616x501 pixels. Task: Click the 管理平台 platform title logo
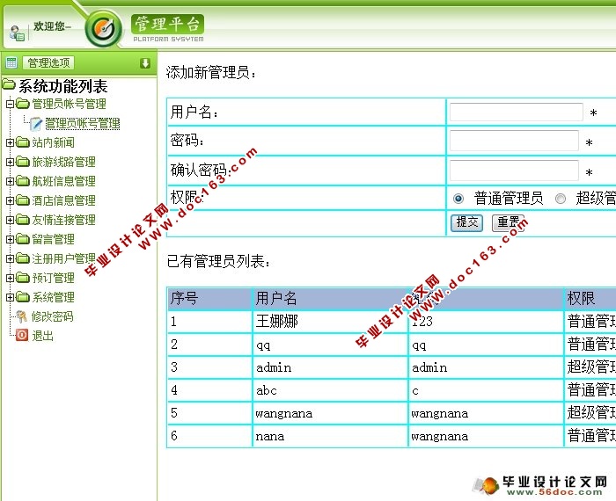pyautogui.click(x=168, y=27)
